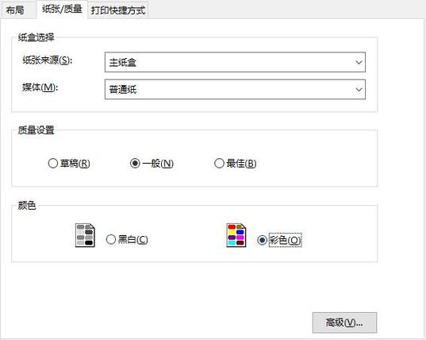Viewport: 426px width, 340px height.
Task: Open advanced settings via 高级(V)... button
Action: (344, 323)
